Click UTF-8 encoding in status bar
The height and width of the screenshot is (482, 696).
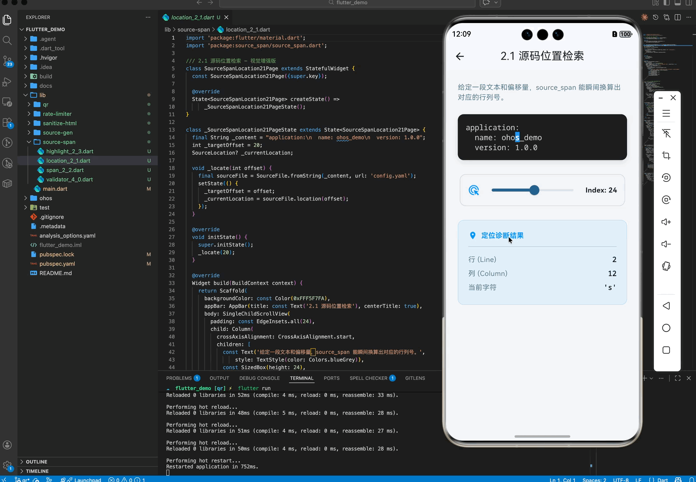point(621,479)
